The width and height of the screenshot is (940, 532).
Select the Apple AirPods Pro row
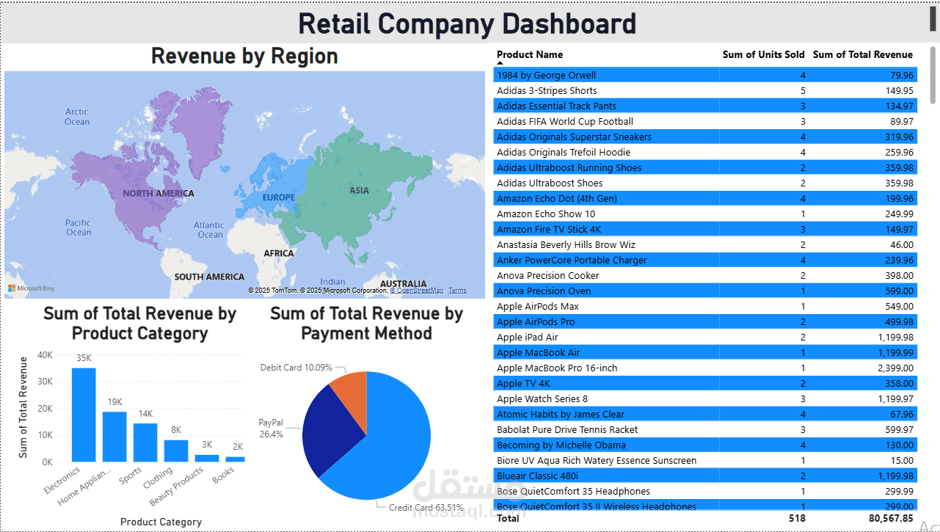705,321
